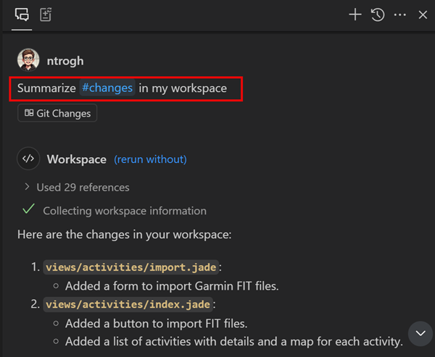Viewport: 435px width, 357px height.
Task: Open chat history clock icon
Action: tap(378, 14)
